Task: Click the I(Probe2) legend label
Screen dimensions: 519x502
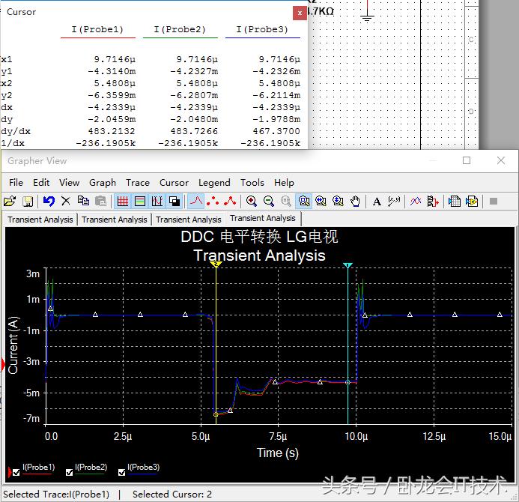Action: (91, 468)
